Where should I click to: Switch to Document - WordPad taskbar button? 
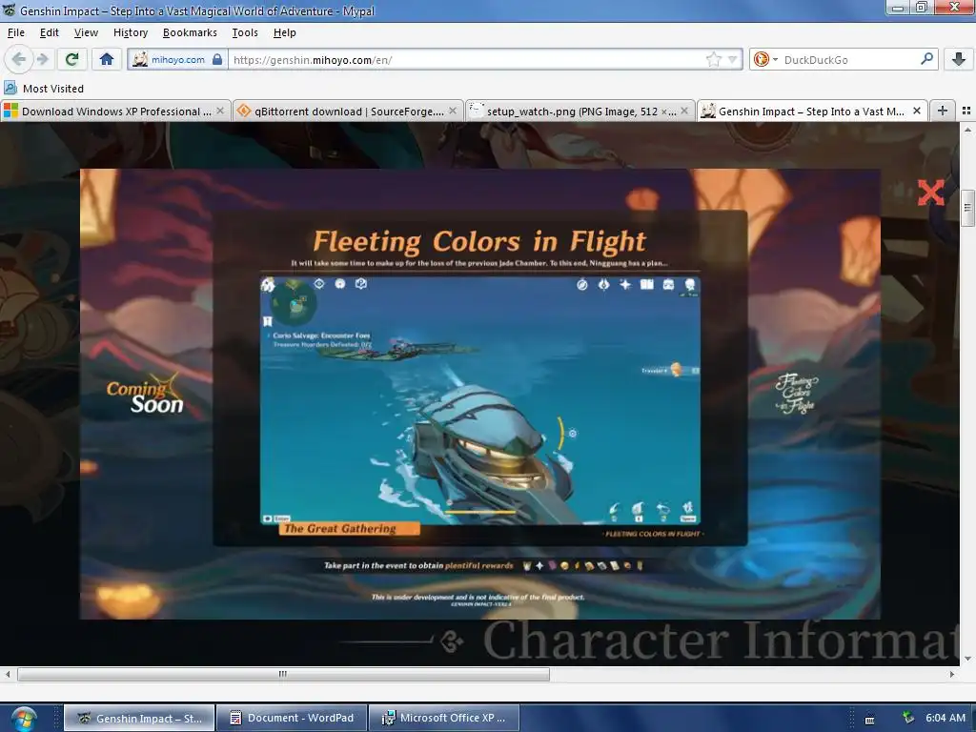(293, 718)
